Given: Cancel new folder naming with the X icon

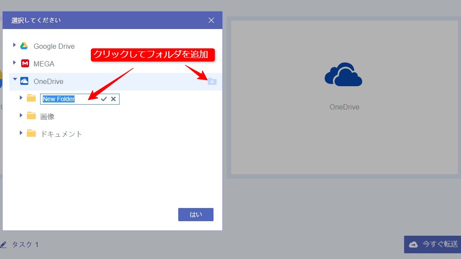Looking at the screenshot, I should pos(113,99).
